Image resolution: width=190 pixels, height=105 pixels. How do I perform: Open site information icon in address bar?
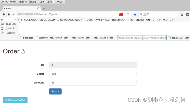click(x=13, y=14)
